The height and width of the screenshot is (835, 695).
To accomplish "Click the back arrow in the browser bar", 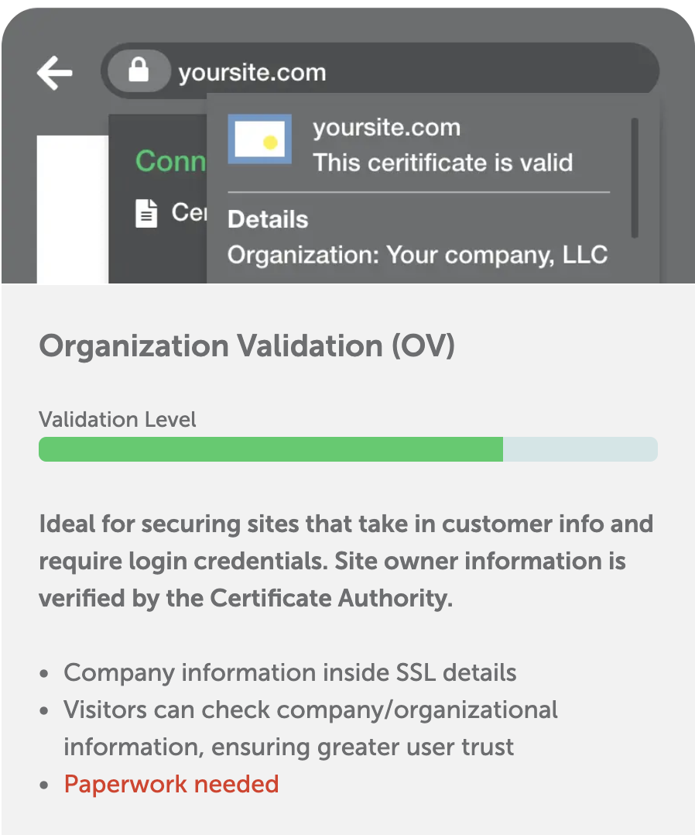I will [x=54, y=74].
